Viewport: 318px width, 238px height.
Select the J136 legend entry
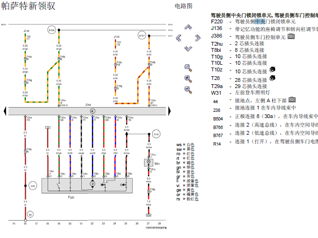[x=264, y=29]
